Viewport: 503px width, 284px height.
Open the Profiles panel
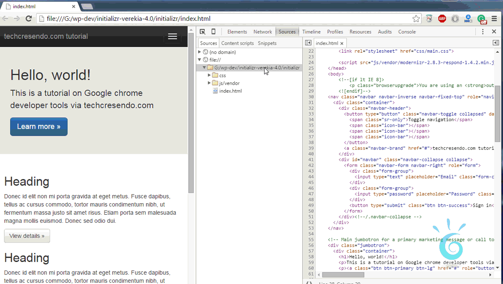point(335,32)
